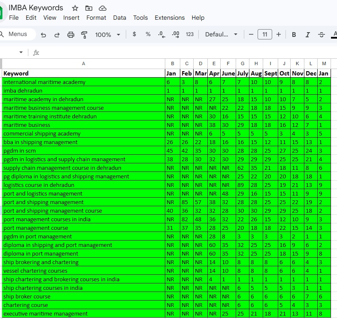Select cell 'executive maritime management'
Image resolution: width=337 pixels, height=319 pixels.
click(83, 313)
